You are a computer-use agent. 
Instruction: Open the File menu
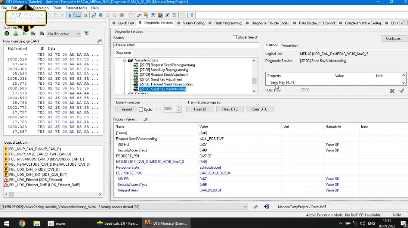pyautogui.click(x=4, y=8)
